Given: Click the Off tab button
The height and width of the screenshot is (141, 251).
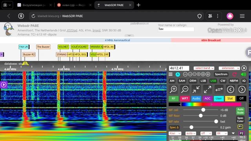Looking at the screenshot, I should tap(241, 99).
